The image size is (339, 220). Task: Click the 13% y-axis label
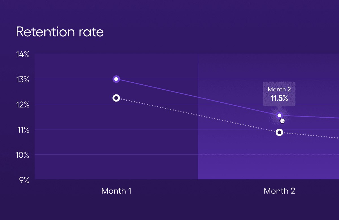point(23,80)
